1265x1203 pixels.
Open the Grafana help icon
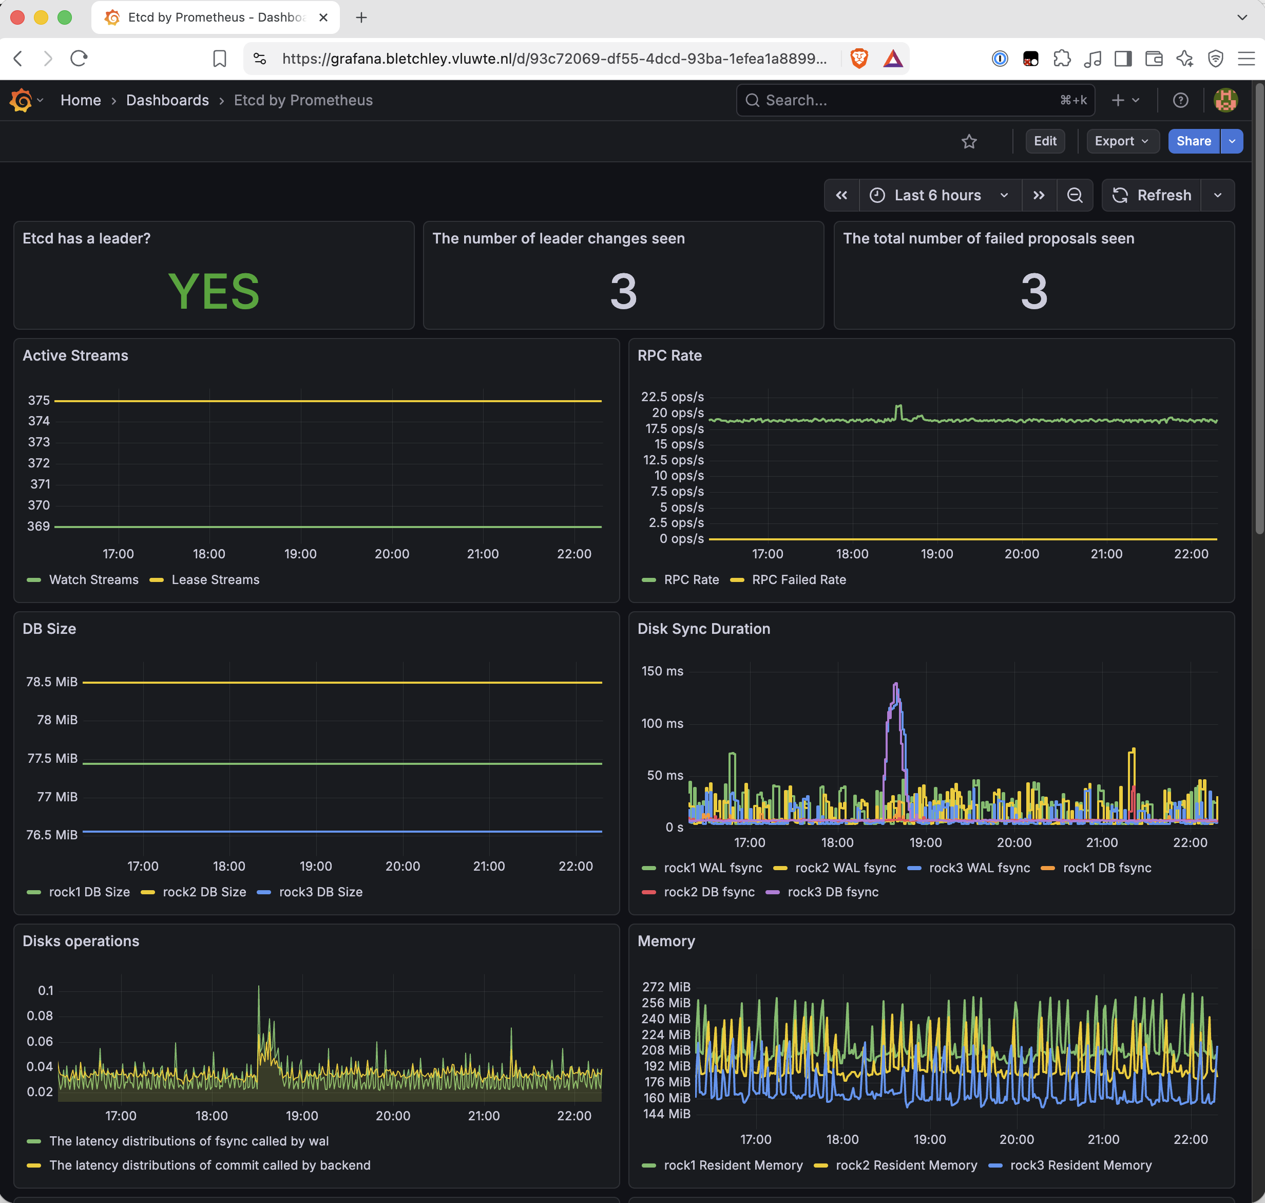click(x=1180, y=100)
